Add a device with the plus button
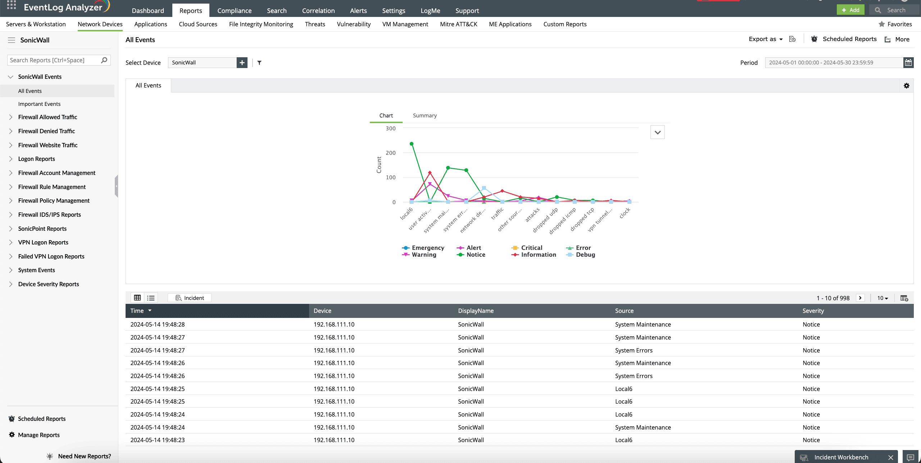 pyautogui.click(x=242, y=63)
